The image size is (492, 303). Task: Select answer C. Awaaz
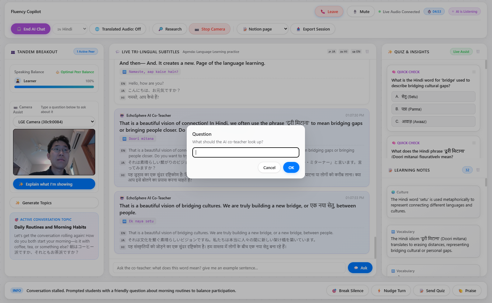tap(433, 121)
